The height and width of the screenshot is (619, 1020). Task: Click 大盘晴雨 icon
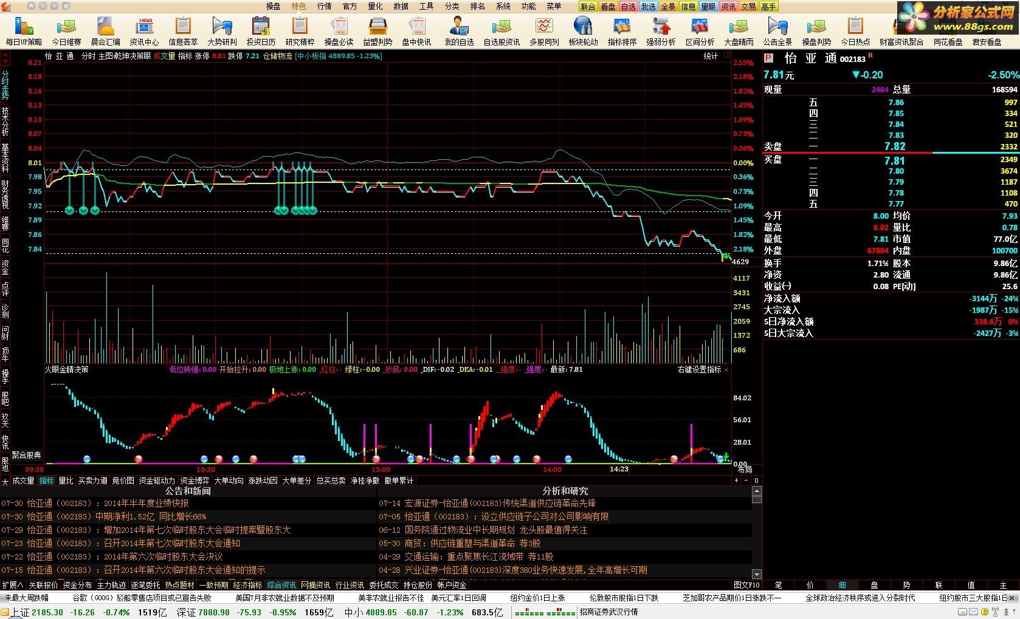(739, 31)
